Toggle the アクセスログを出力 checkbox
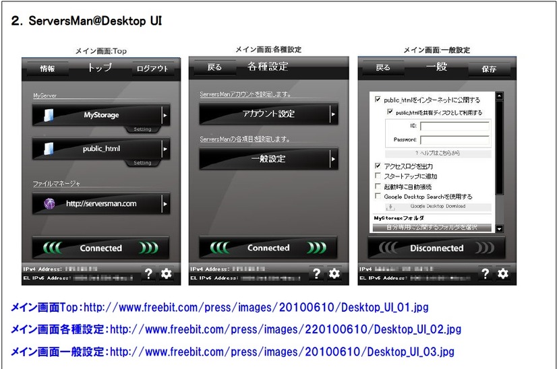 (378, 166)
